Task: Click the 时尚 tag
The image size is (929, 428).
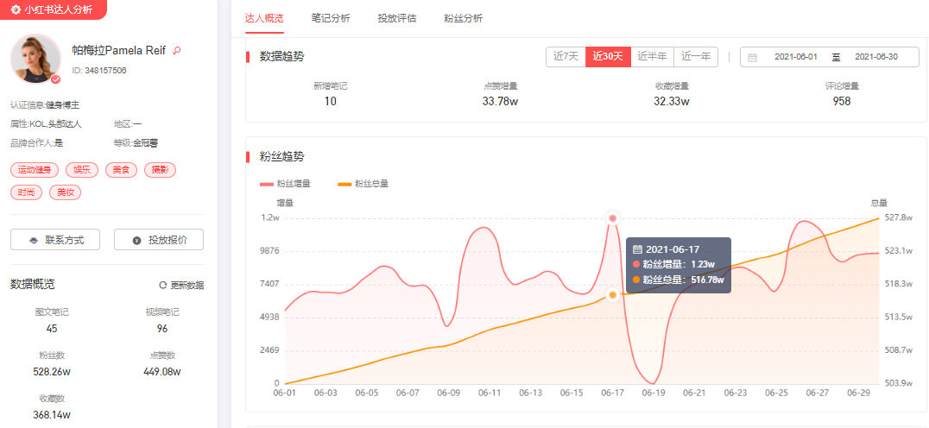Action: coord(26,192)
